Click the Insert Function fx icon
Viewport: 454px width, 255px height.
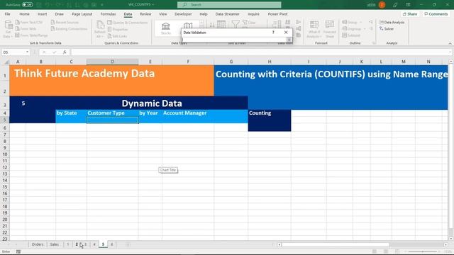tap(65, 52)
